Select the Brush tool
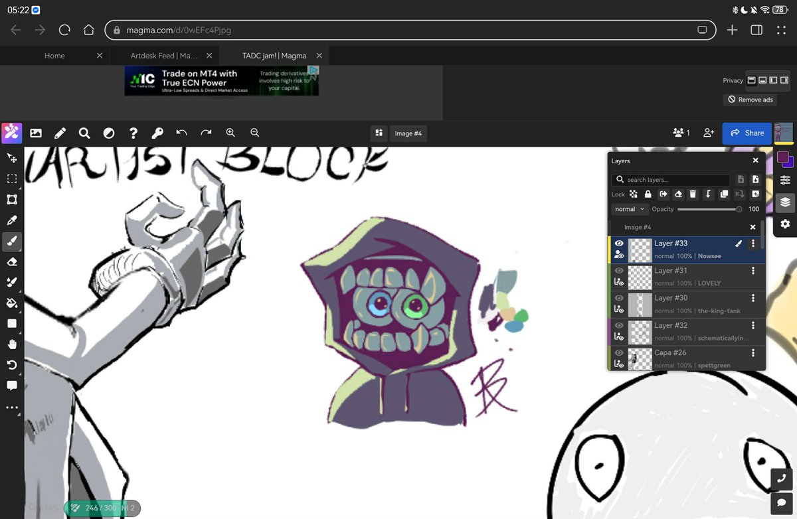This screenshot has height=519, width=797. coord(12,241)
